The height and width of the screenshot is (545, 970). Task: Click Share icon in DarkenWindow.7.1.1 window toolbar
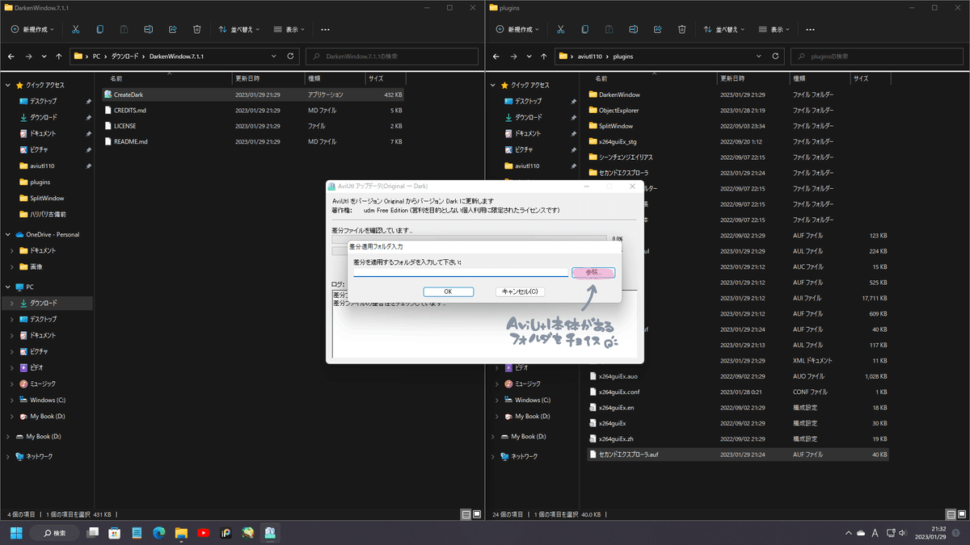pos(172,29)
